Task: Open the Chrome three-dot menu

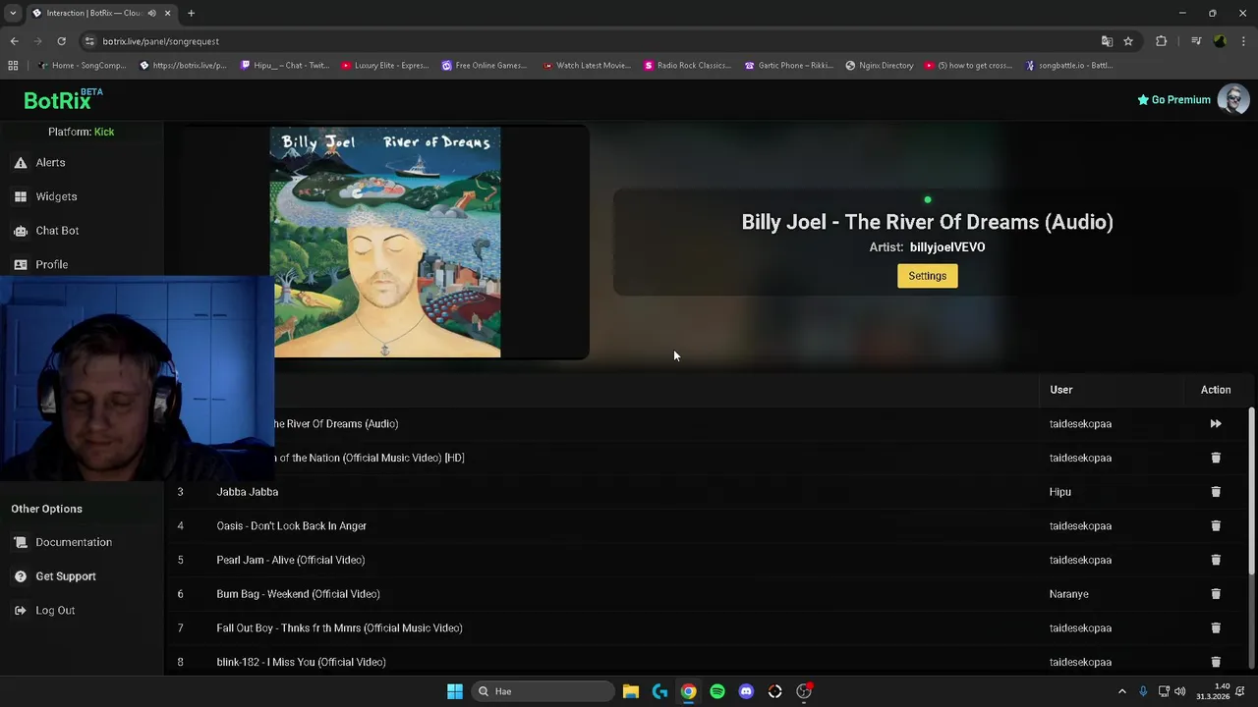Action: click(1244, 41)
